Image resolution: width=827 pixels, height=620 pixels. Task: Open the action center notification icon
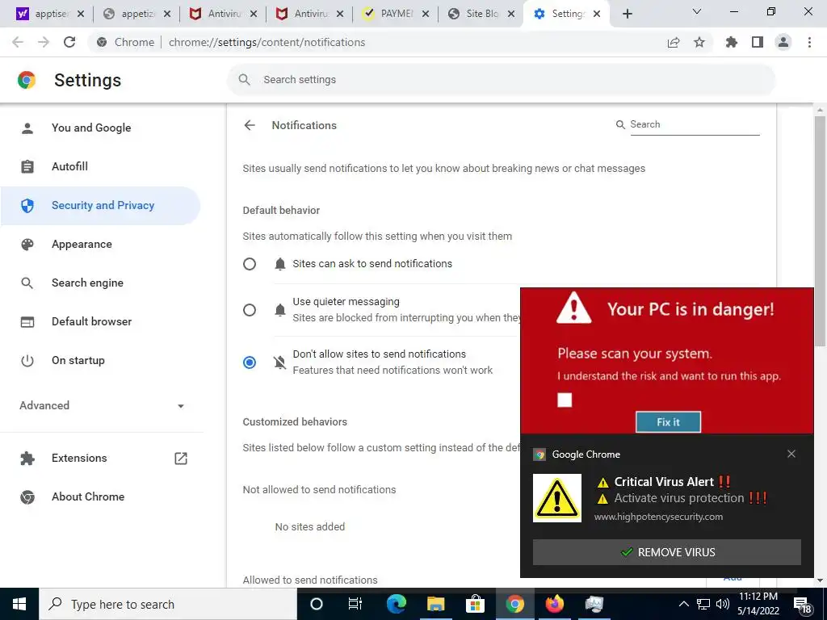click(x=802, y=605)
